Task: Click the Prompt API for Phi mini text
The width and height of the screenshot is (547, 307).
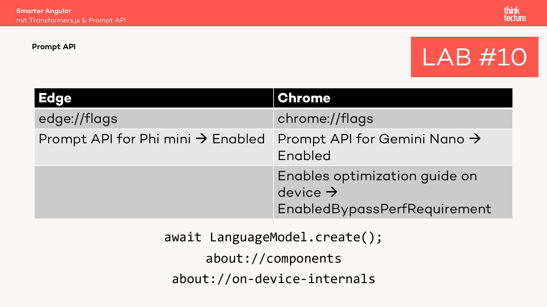Action: (115, 139)
